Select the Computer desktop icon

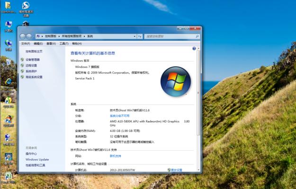9,26
